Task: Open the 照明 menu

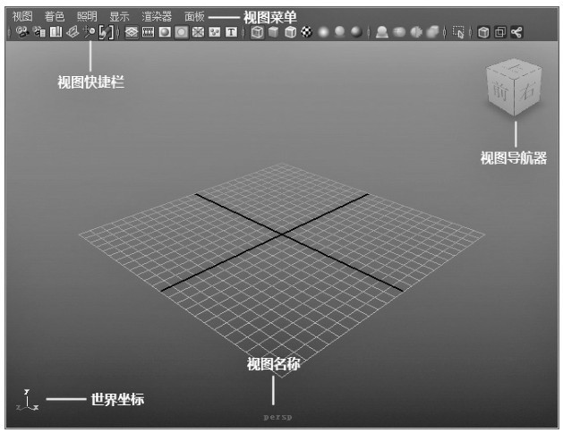Action: tap(87, 16)
